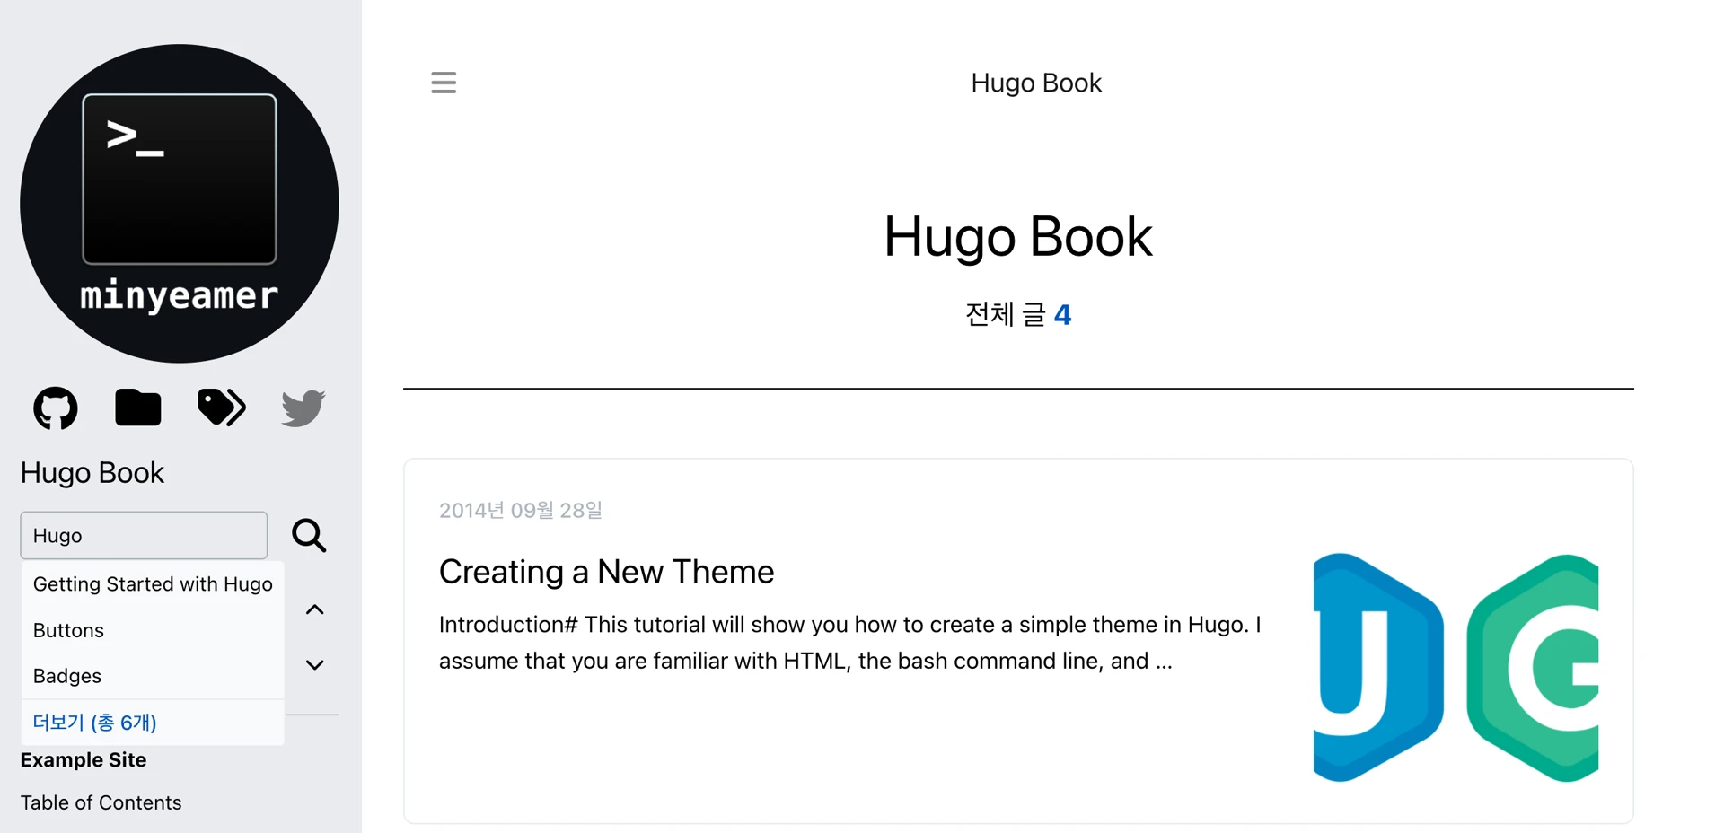
Task: Click the post date "2014년 09월 28일"
Action: pos(521,511)
